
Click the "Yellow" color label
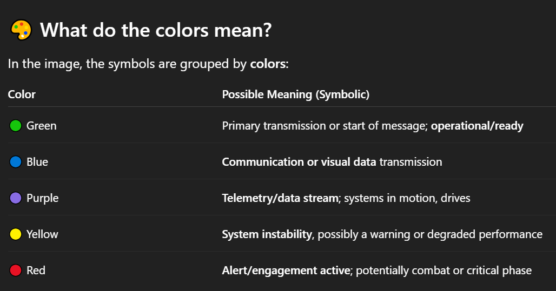tap(42, 234)
